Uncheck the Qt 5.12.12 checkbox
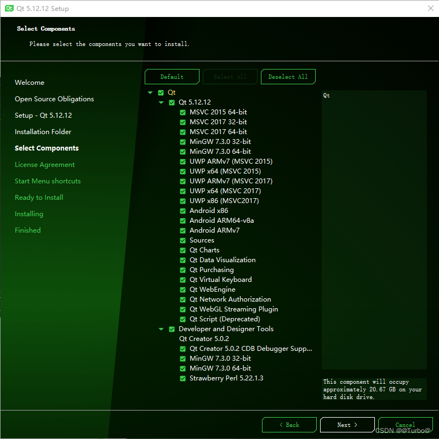 [172, 102]
